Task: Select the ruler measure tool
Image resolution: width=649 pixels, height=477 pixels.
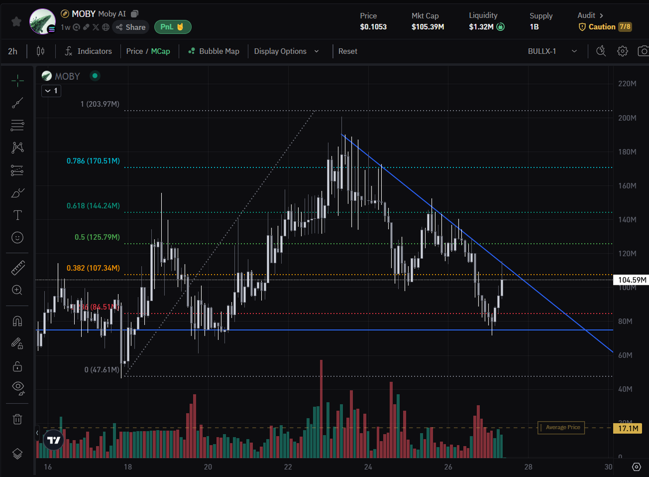Action: (x=17, y=267)
